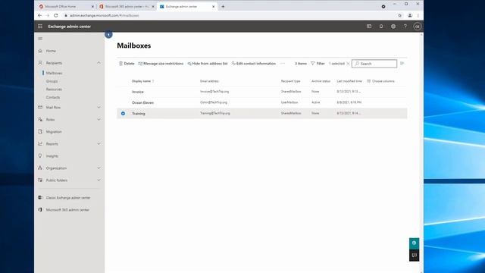Open the more actions ellipsis

tap(283, 64)
